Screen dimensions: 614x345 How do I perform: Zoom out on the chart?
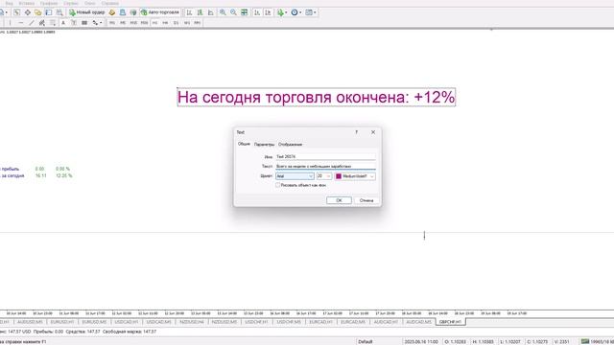(233, 12)
